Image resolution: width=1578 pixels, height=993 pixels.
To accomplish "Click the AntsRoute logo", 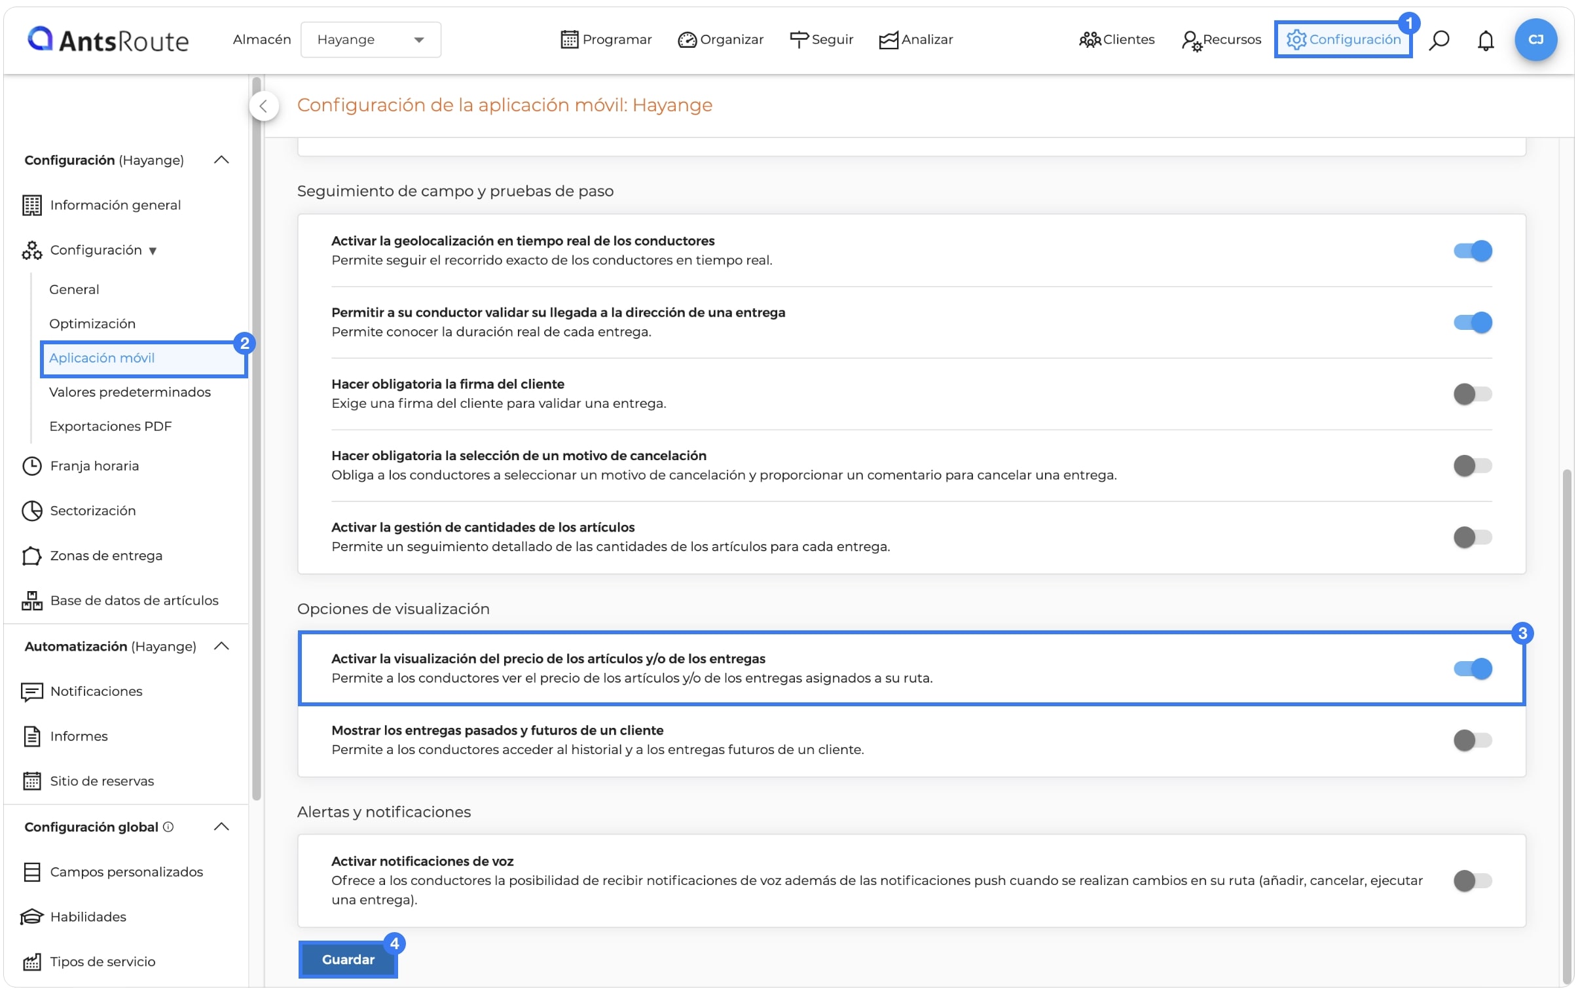I will click(108, 40).
